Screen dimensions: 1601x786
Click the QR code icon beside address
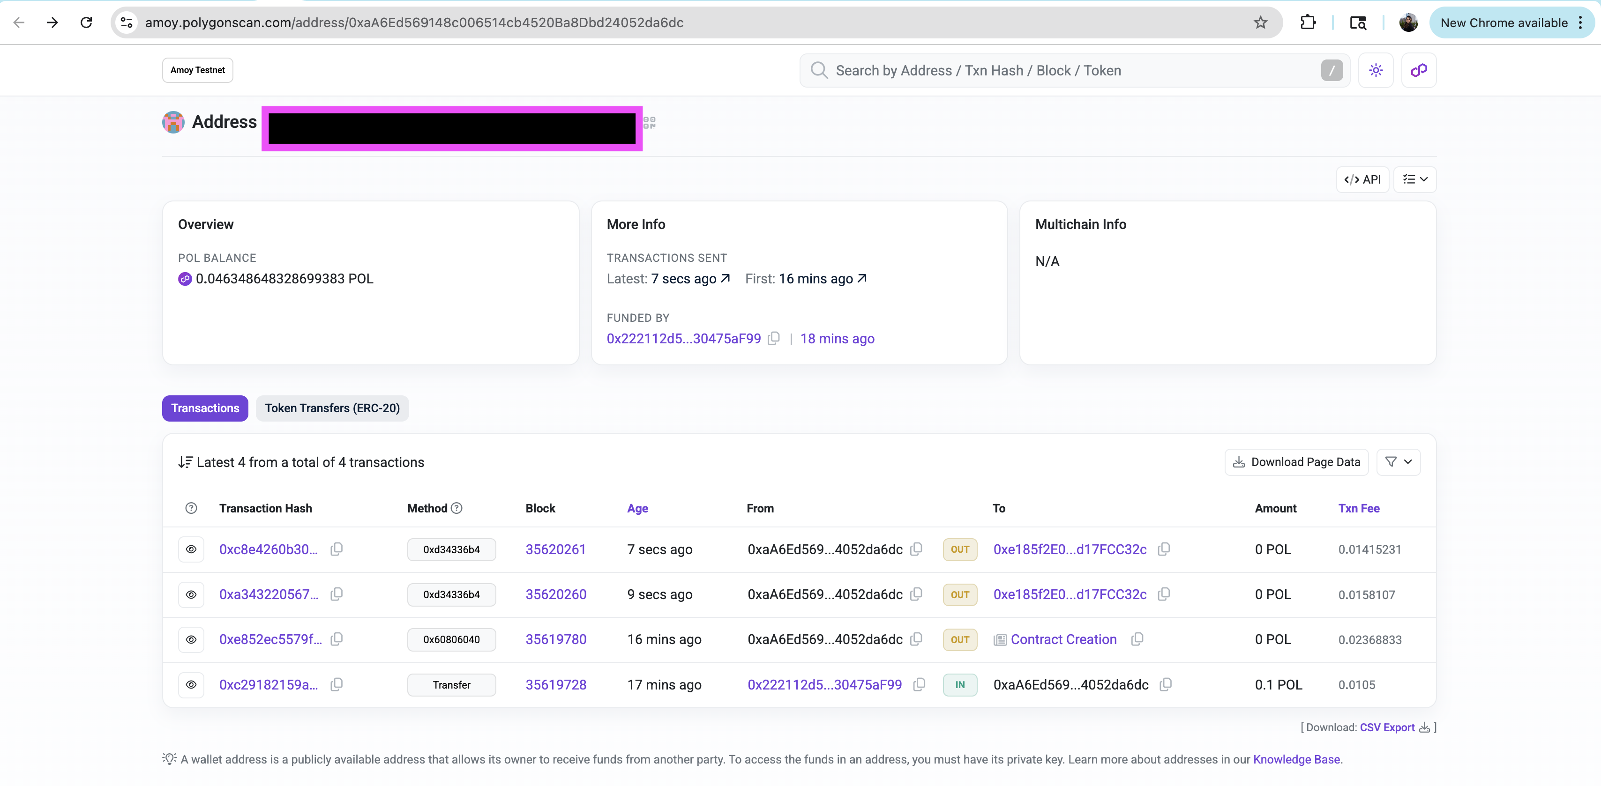649,122
